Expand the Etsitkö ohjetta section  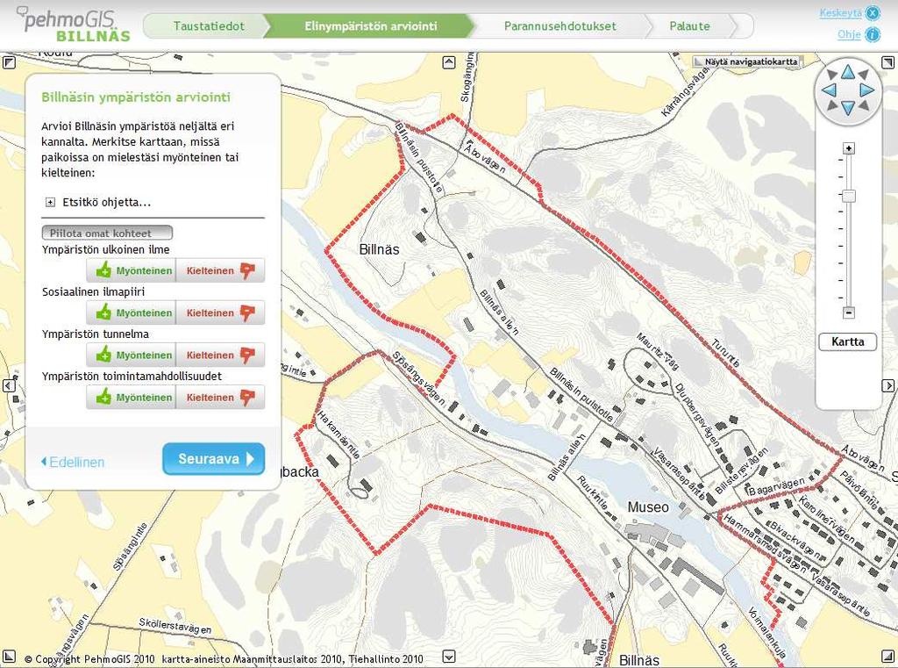pyautogui.click(x=50, y=203)
